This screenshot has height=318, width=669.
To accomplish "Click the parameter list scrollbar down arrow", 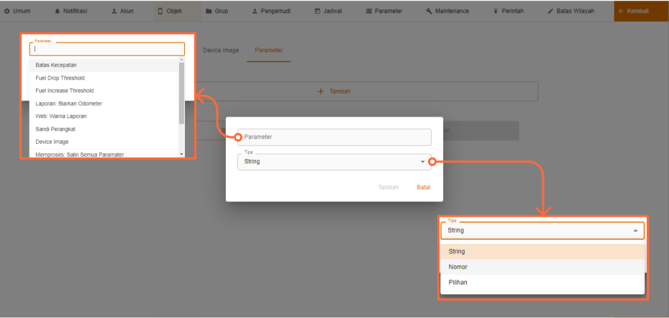I will pos(181,154).
